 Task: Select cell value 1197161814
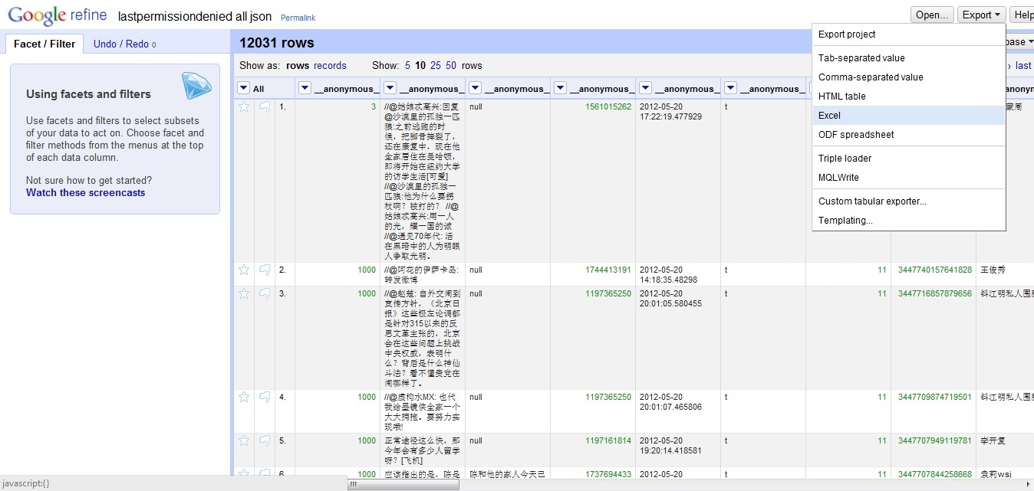[x=608, y=440]
